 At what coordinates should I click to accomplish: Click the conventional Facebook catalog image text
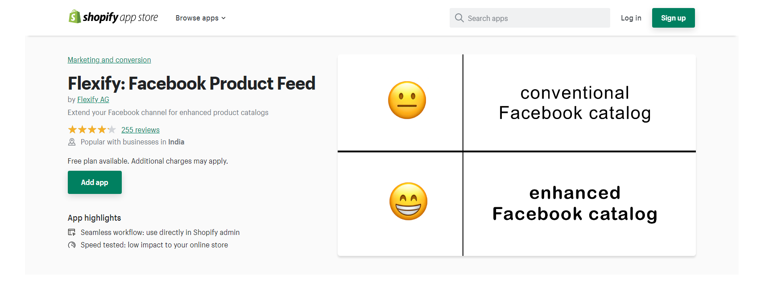(575, 103)
